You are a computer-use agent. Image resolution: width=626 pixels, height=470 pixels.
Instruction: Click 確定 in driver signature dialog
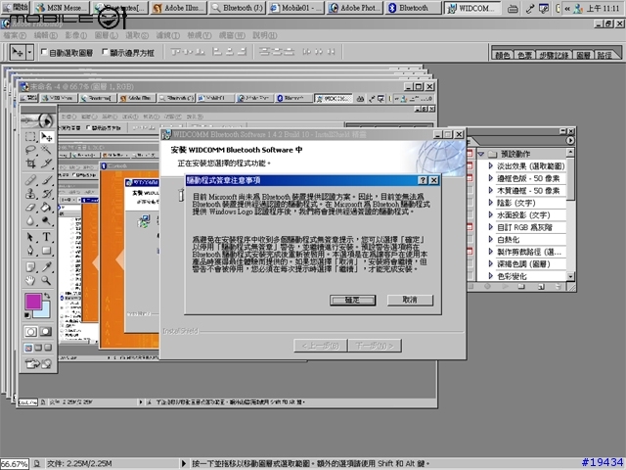pyautogui.click(x=352, y=300)
